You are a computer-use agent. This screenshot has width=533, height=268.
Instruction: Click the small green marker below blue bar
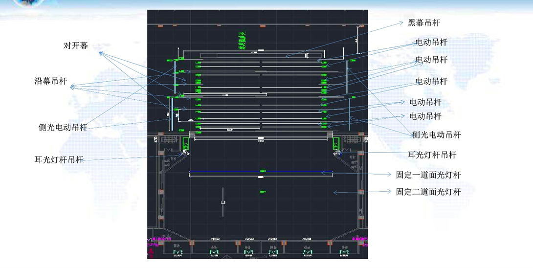click(263, 191)
